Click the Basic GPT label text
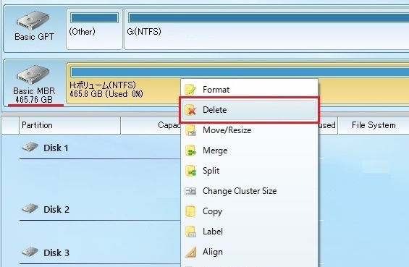409x267 pixels. (x=34, y=37)
